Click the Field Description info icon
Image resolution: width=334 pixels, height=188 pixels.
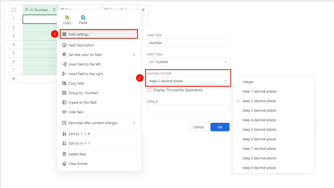(64, 45)
